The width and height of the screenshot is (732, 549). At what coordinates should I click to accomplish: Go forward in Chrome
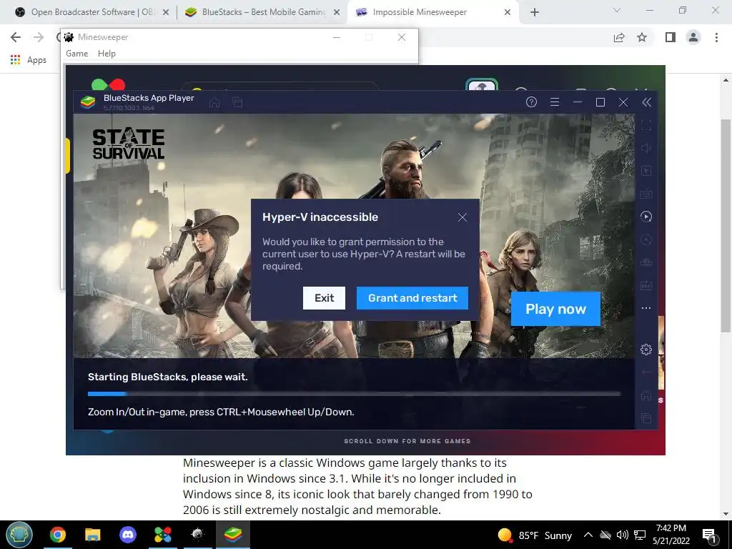(x=39, y=37)
